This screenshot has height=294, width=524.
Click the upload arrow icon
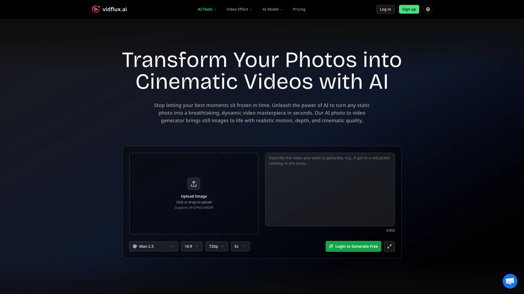pyautogui.click(x=193, y=184)
